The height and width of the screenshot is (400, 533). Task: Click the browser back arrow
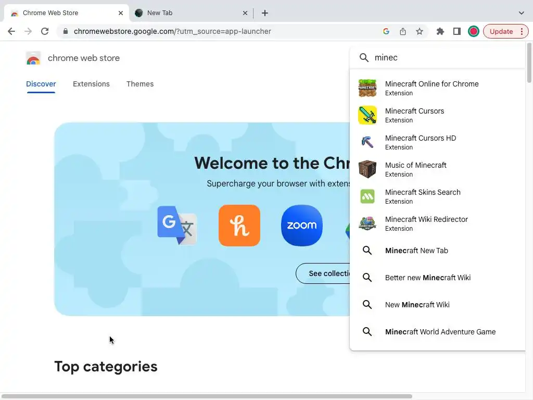(11, 31)
